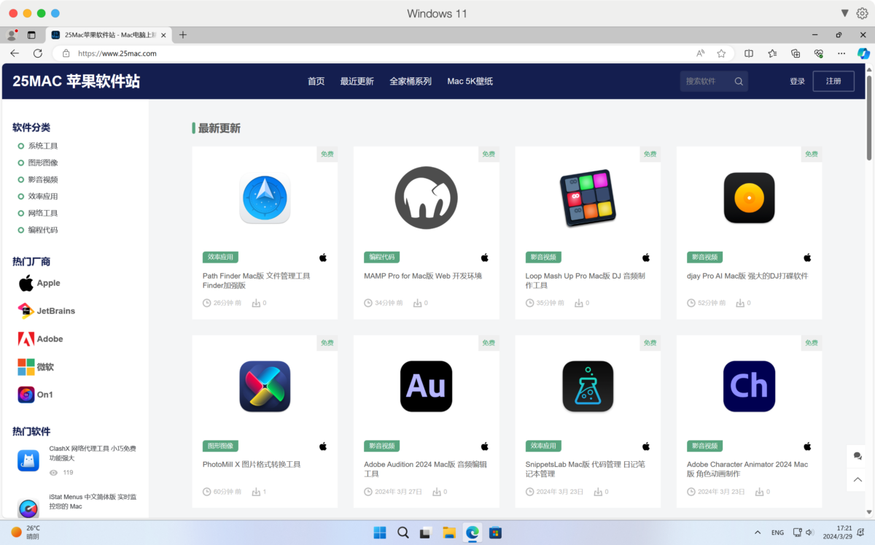Screen dimensions: 875x545
Task: Open a new tab in Edge
Action: pyautogui.click(x=183, y=35)
